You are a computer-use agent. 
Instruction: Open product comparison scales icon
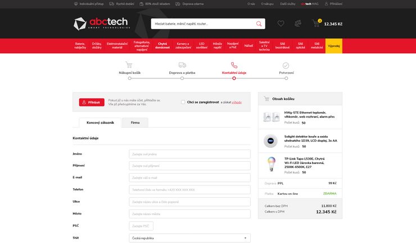(298, 24)
